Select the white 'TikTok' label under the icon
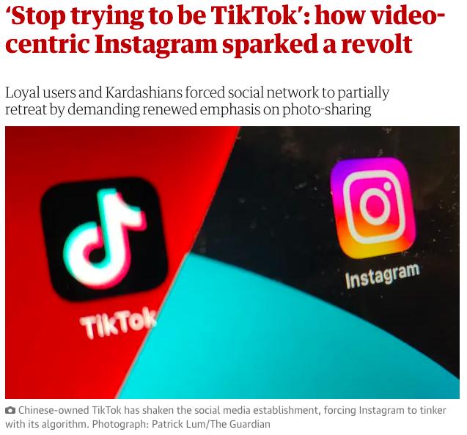This screenshot has width=467, height=435. (x=118, y=323)
